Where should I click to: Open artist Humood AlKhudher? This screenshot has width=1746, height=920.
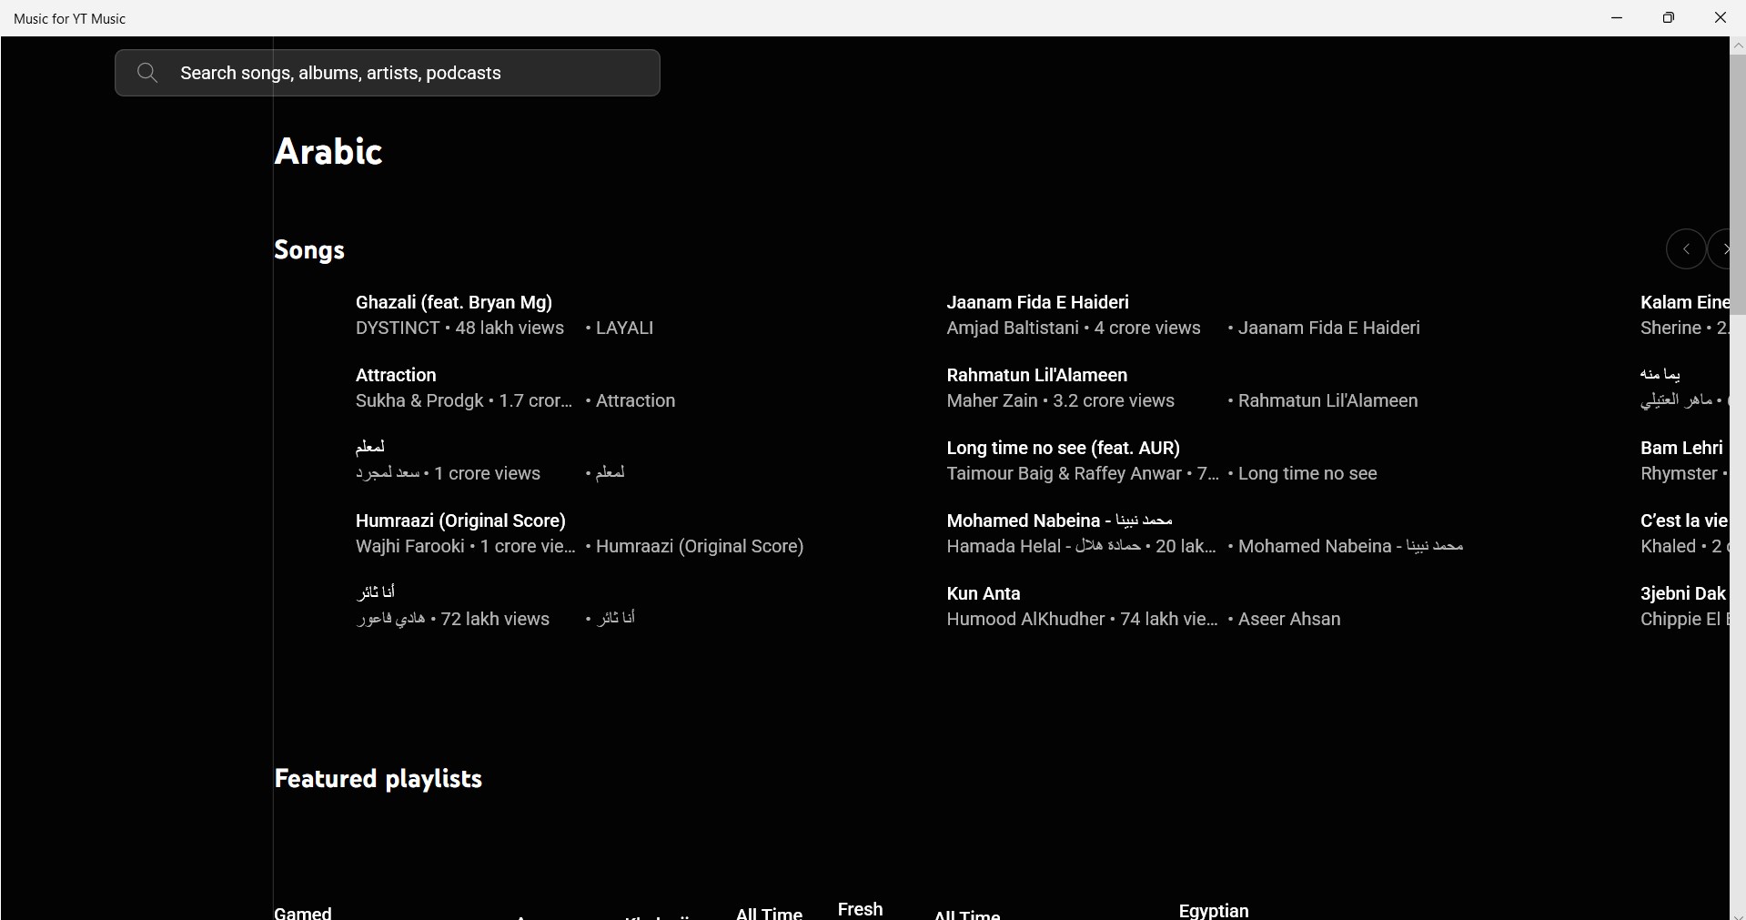point(1025,620)
